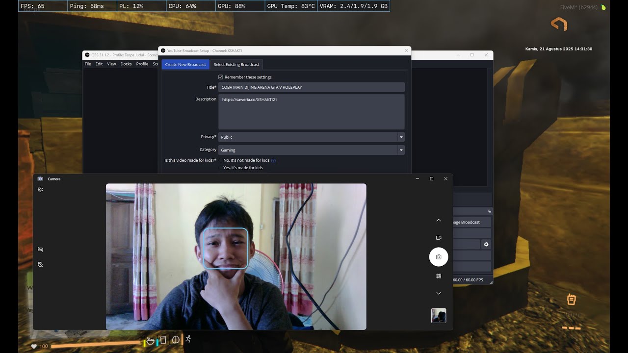The image size is (628, 353).
Task: Open the Category dropdown set to Gaming
Action: tap(312, 150)
